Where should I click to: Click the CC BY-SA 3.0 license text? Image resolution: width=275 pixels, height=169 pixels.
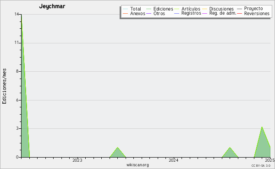click(261, 165)
